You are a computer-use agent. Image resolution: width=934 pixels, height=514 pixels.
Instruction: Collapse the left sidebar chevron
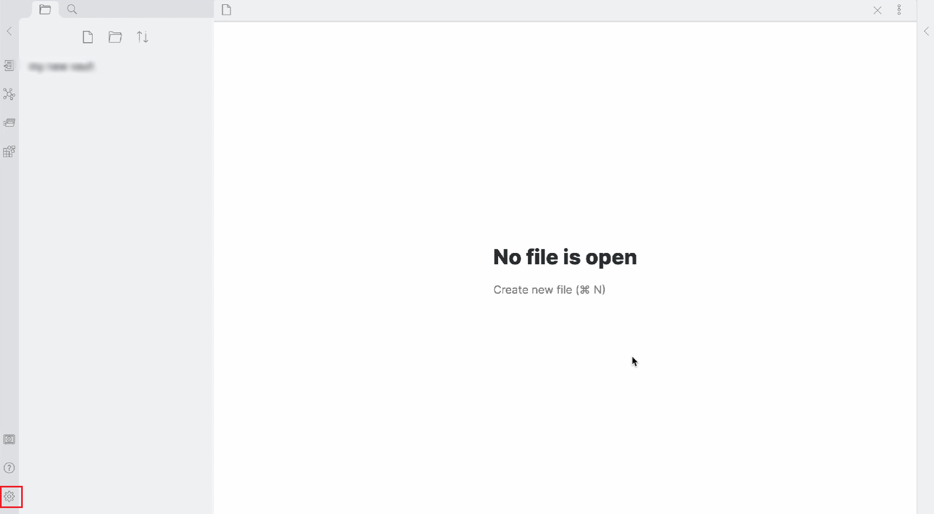pos(9,31)
